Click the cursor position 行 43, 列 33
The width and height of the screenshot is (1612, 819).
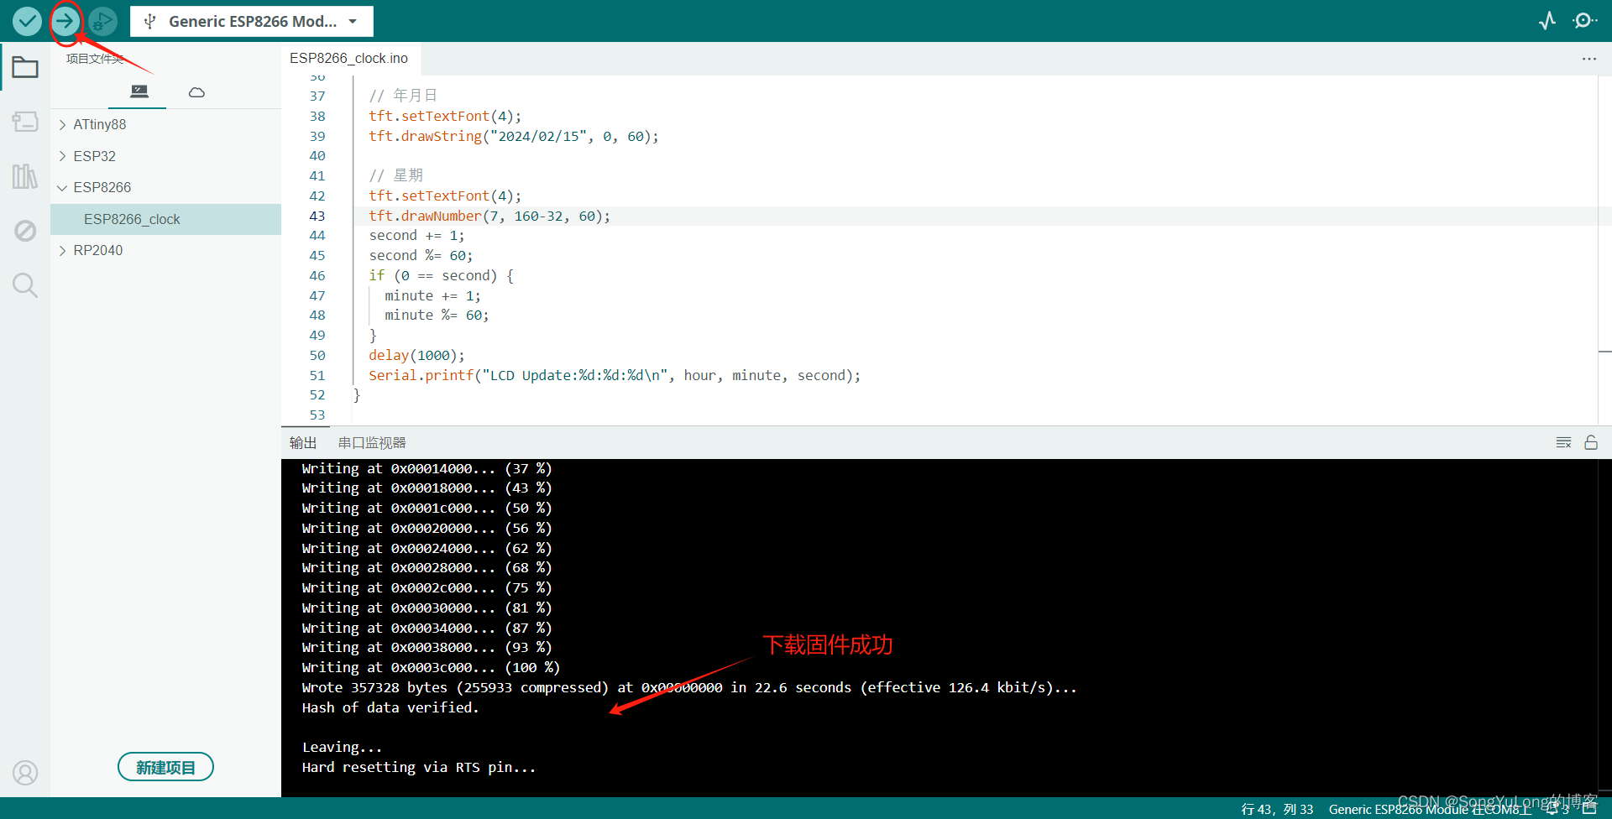pos(1277,810)
